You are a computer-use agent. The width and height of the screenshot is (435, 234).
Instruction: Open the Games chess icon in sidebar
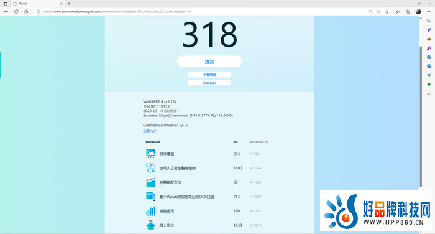point(429,48)
